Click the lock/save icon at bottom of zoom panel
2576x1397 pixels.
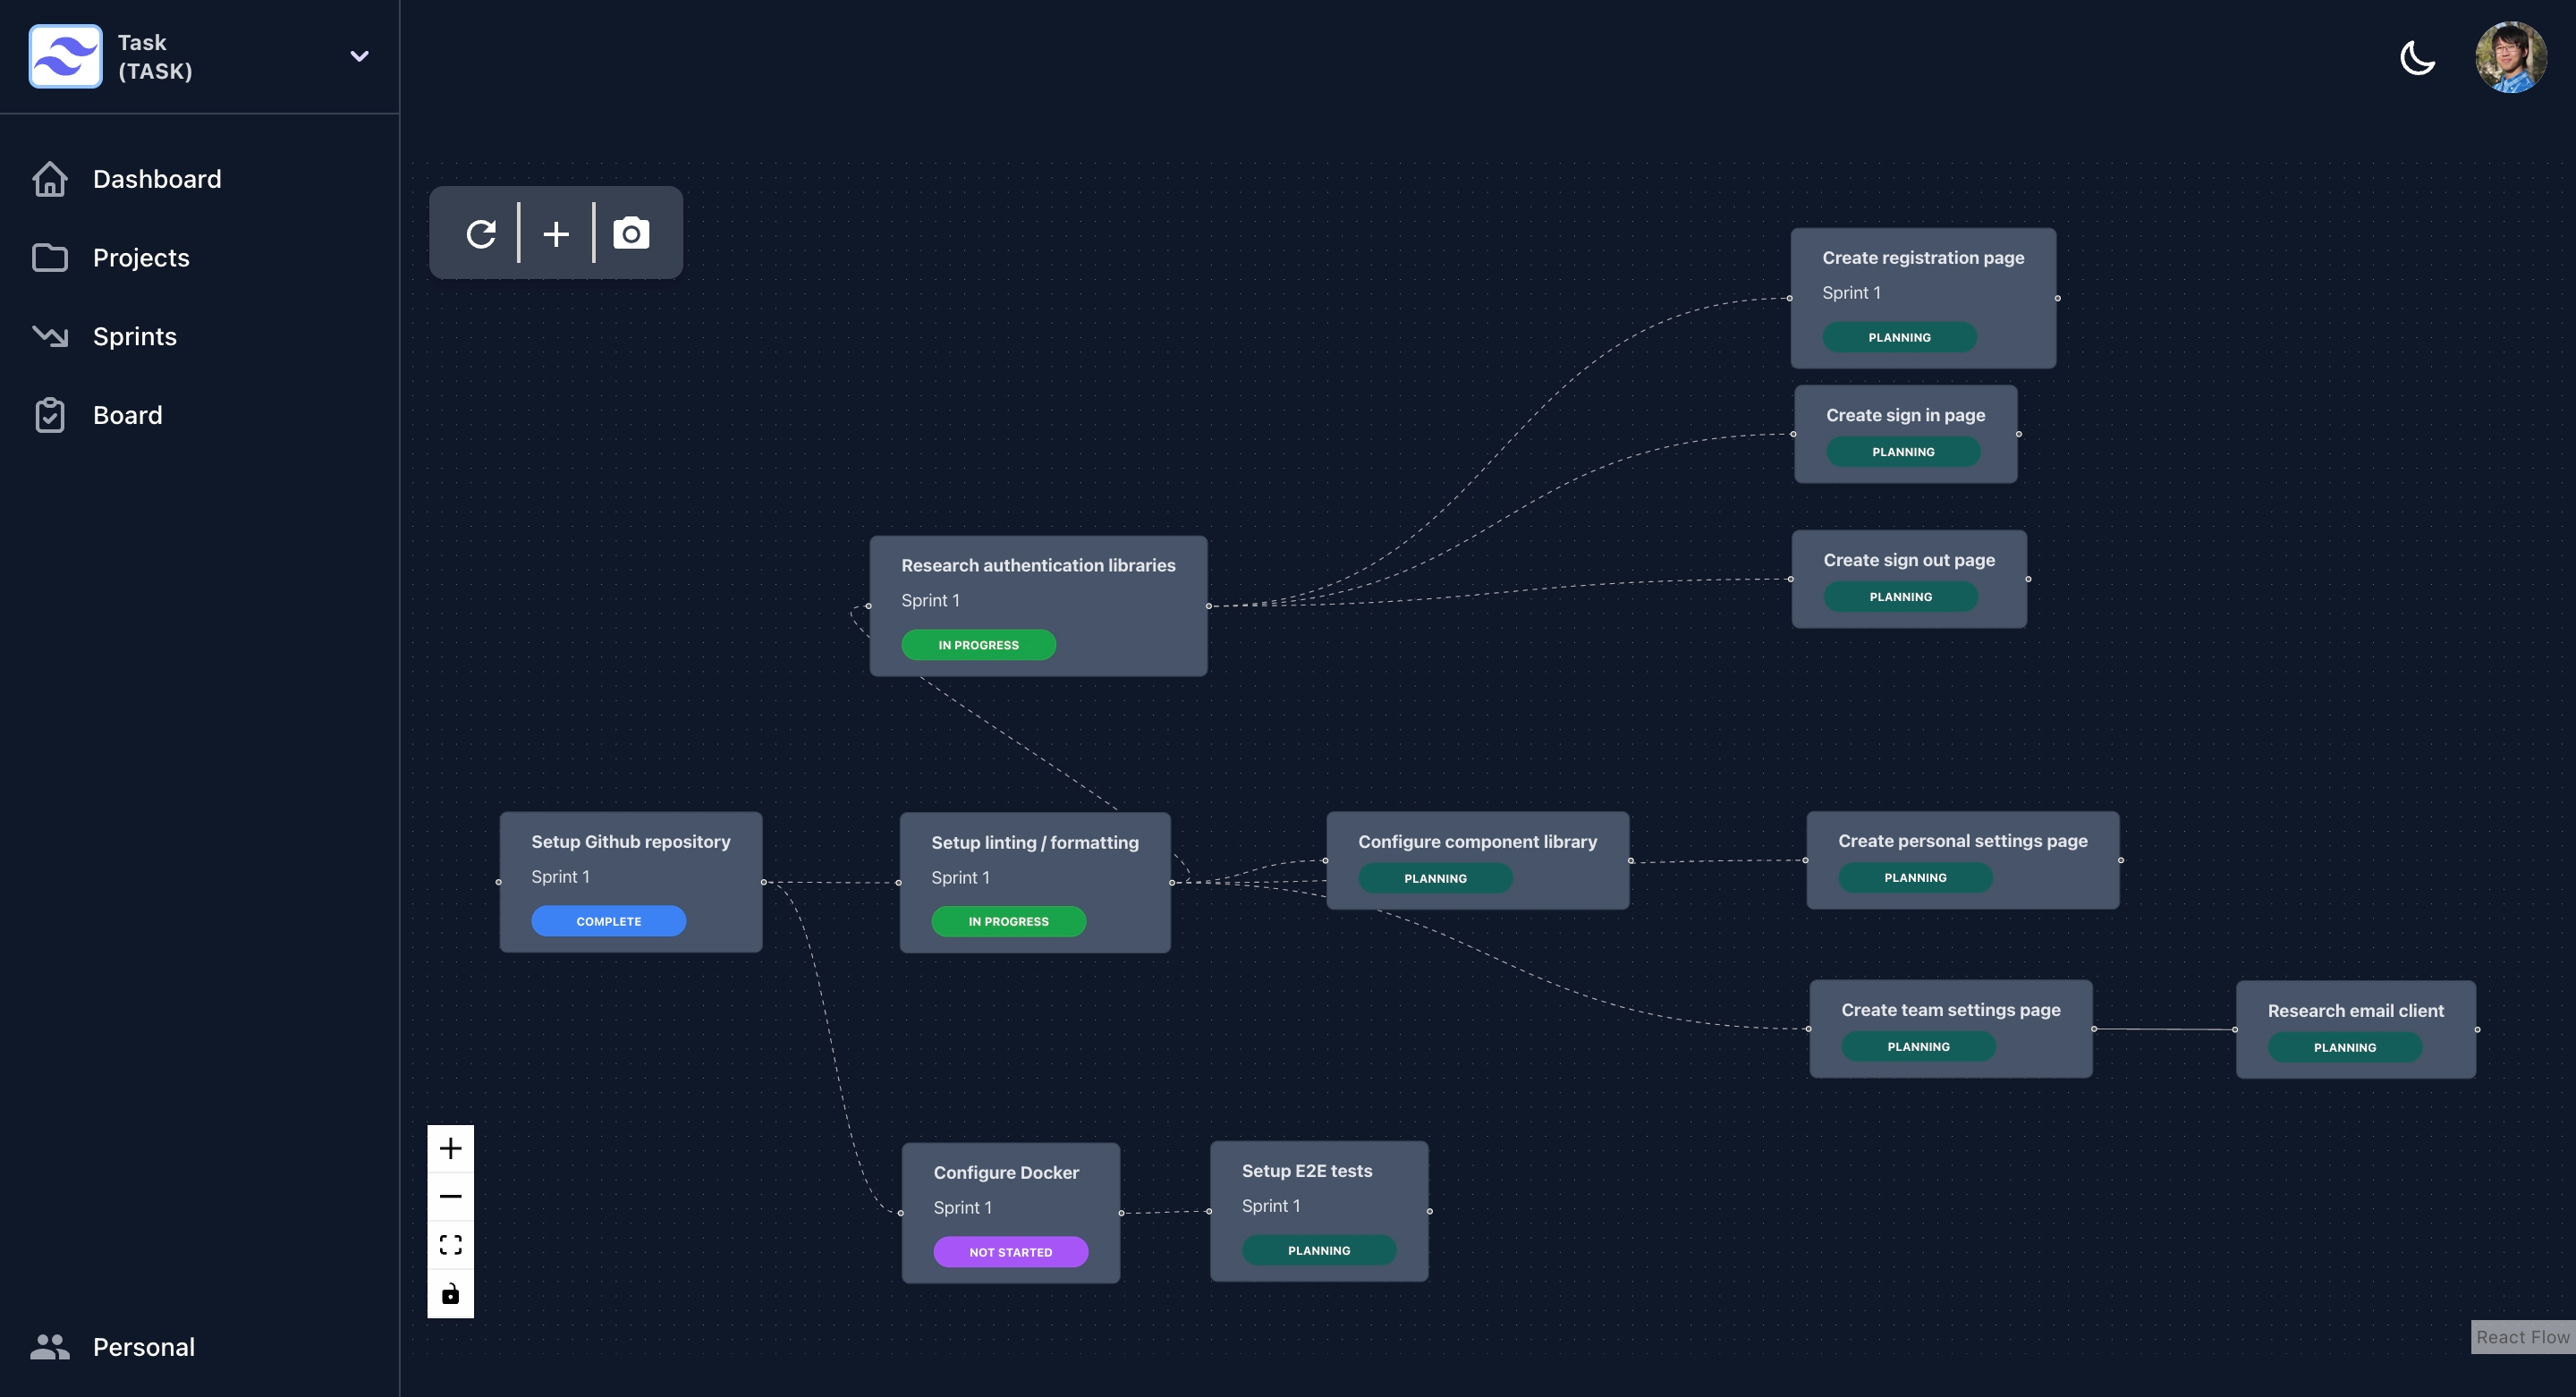click(x=451, y=1292)
